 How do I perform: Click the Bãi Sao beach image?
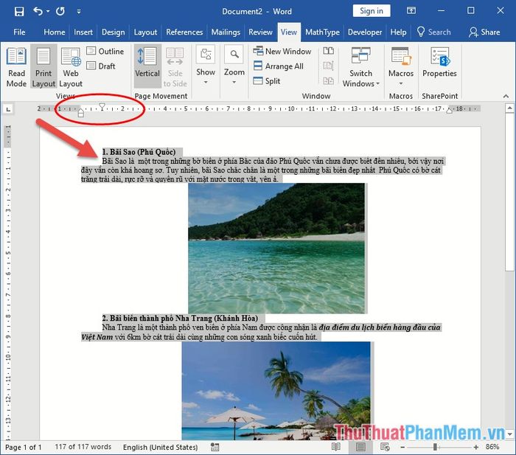(276, 248)
